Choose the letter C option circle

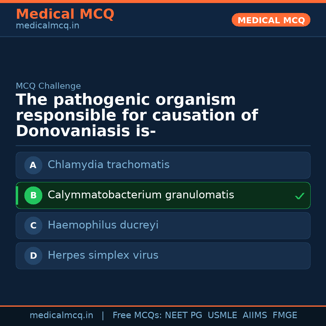coord(33,225)
